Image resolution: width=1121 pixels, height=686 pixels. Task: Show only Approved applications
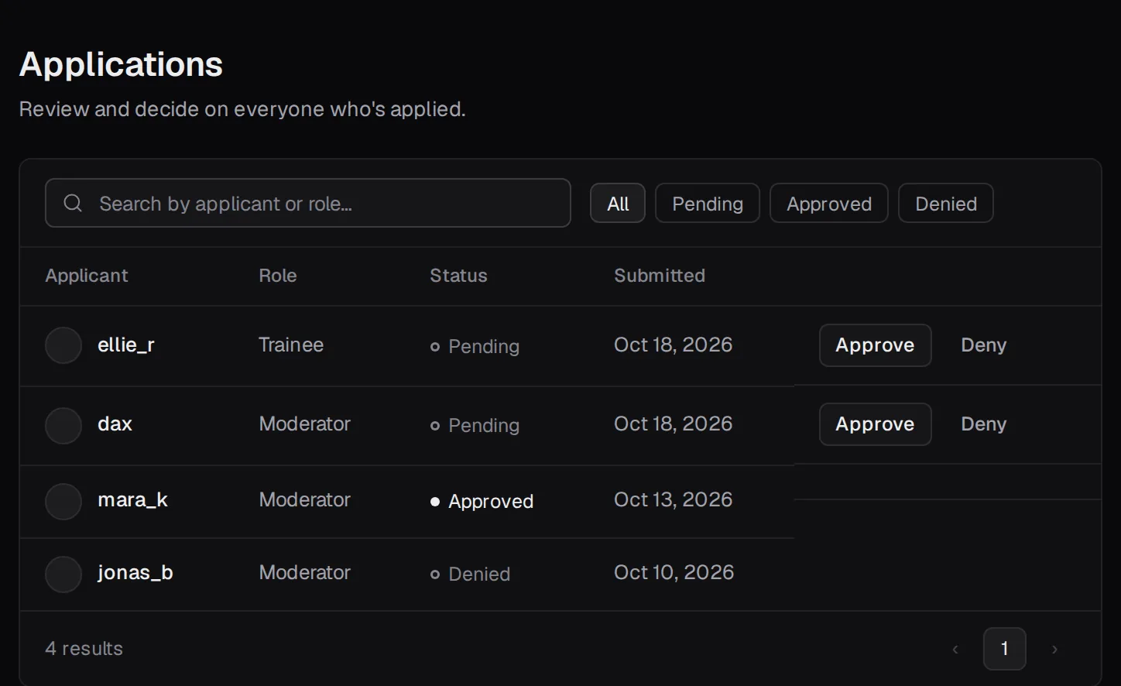(829, 203)
